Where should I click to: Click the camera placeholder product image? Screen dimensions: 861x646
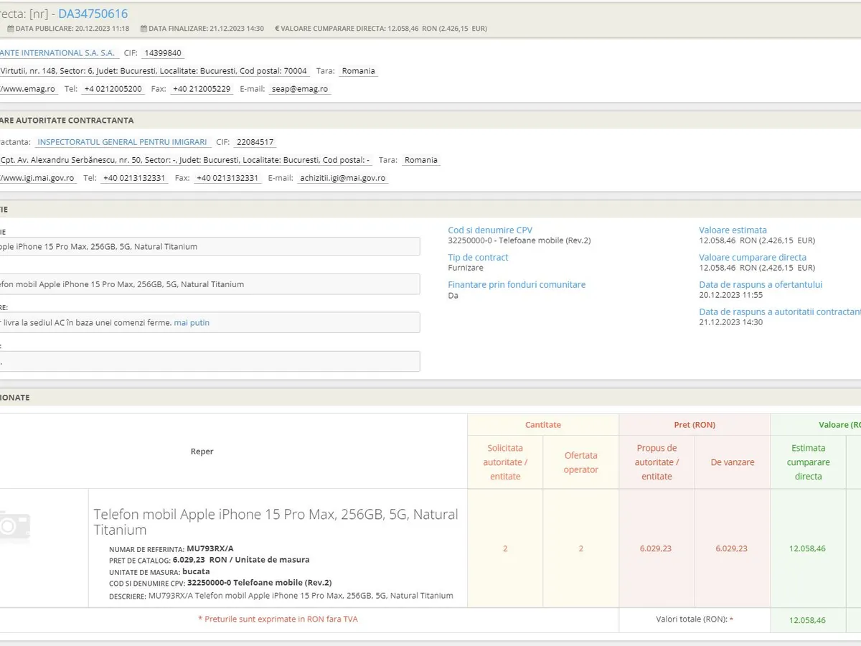coord(14,525)
